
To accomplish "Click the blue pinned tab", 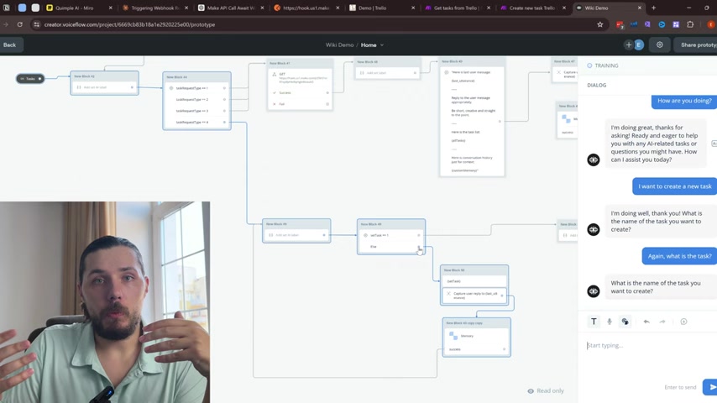I will [x=22, y=8].
